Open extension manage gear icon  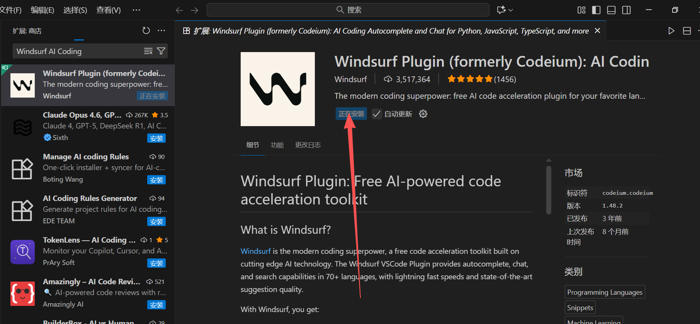[x=423, y=114]
